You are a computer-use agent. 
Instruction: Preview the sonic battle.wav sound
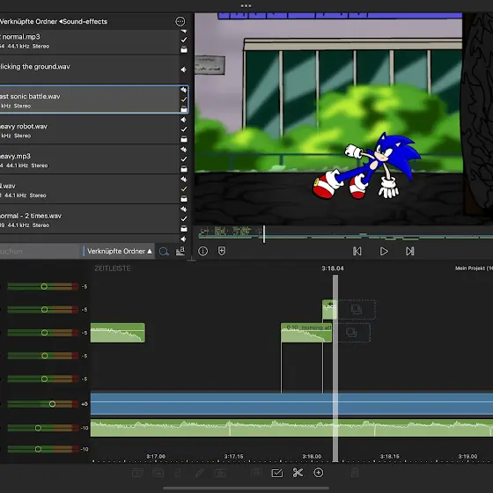(x=184, y=90)
